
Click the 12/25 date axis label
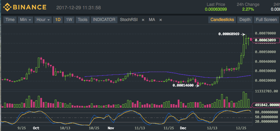tap(241, 128)
